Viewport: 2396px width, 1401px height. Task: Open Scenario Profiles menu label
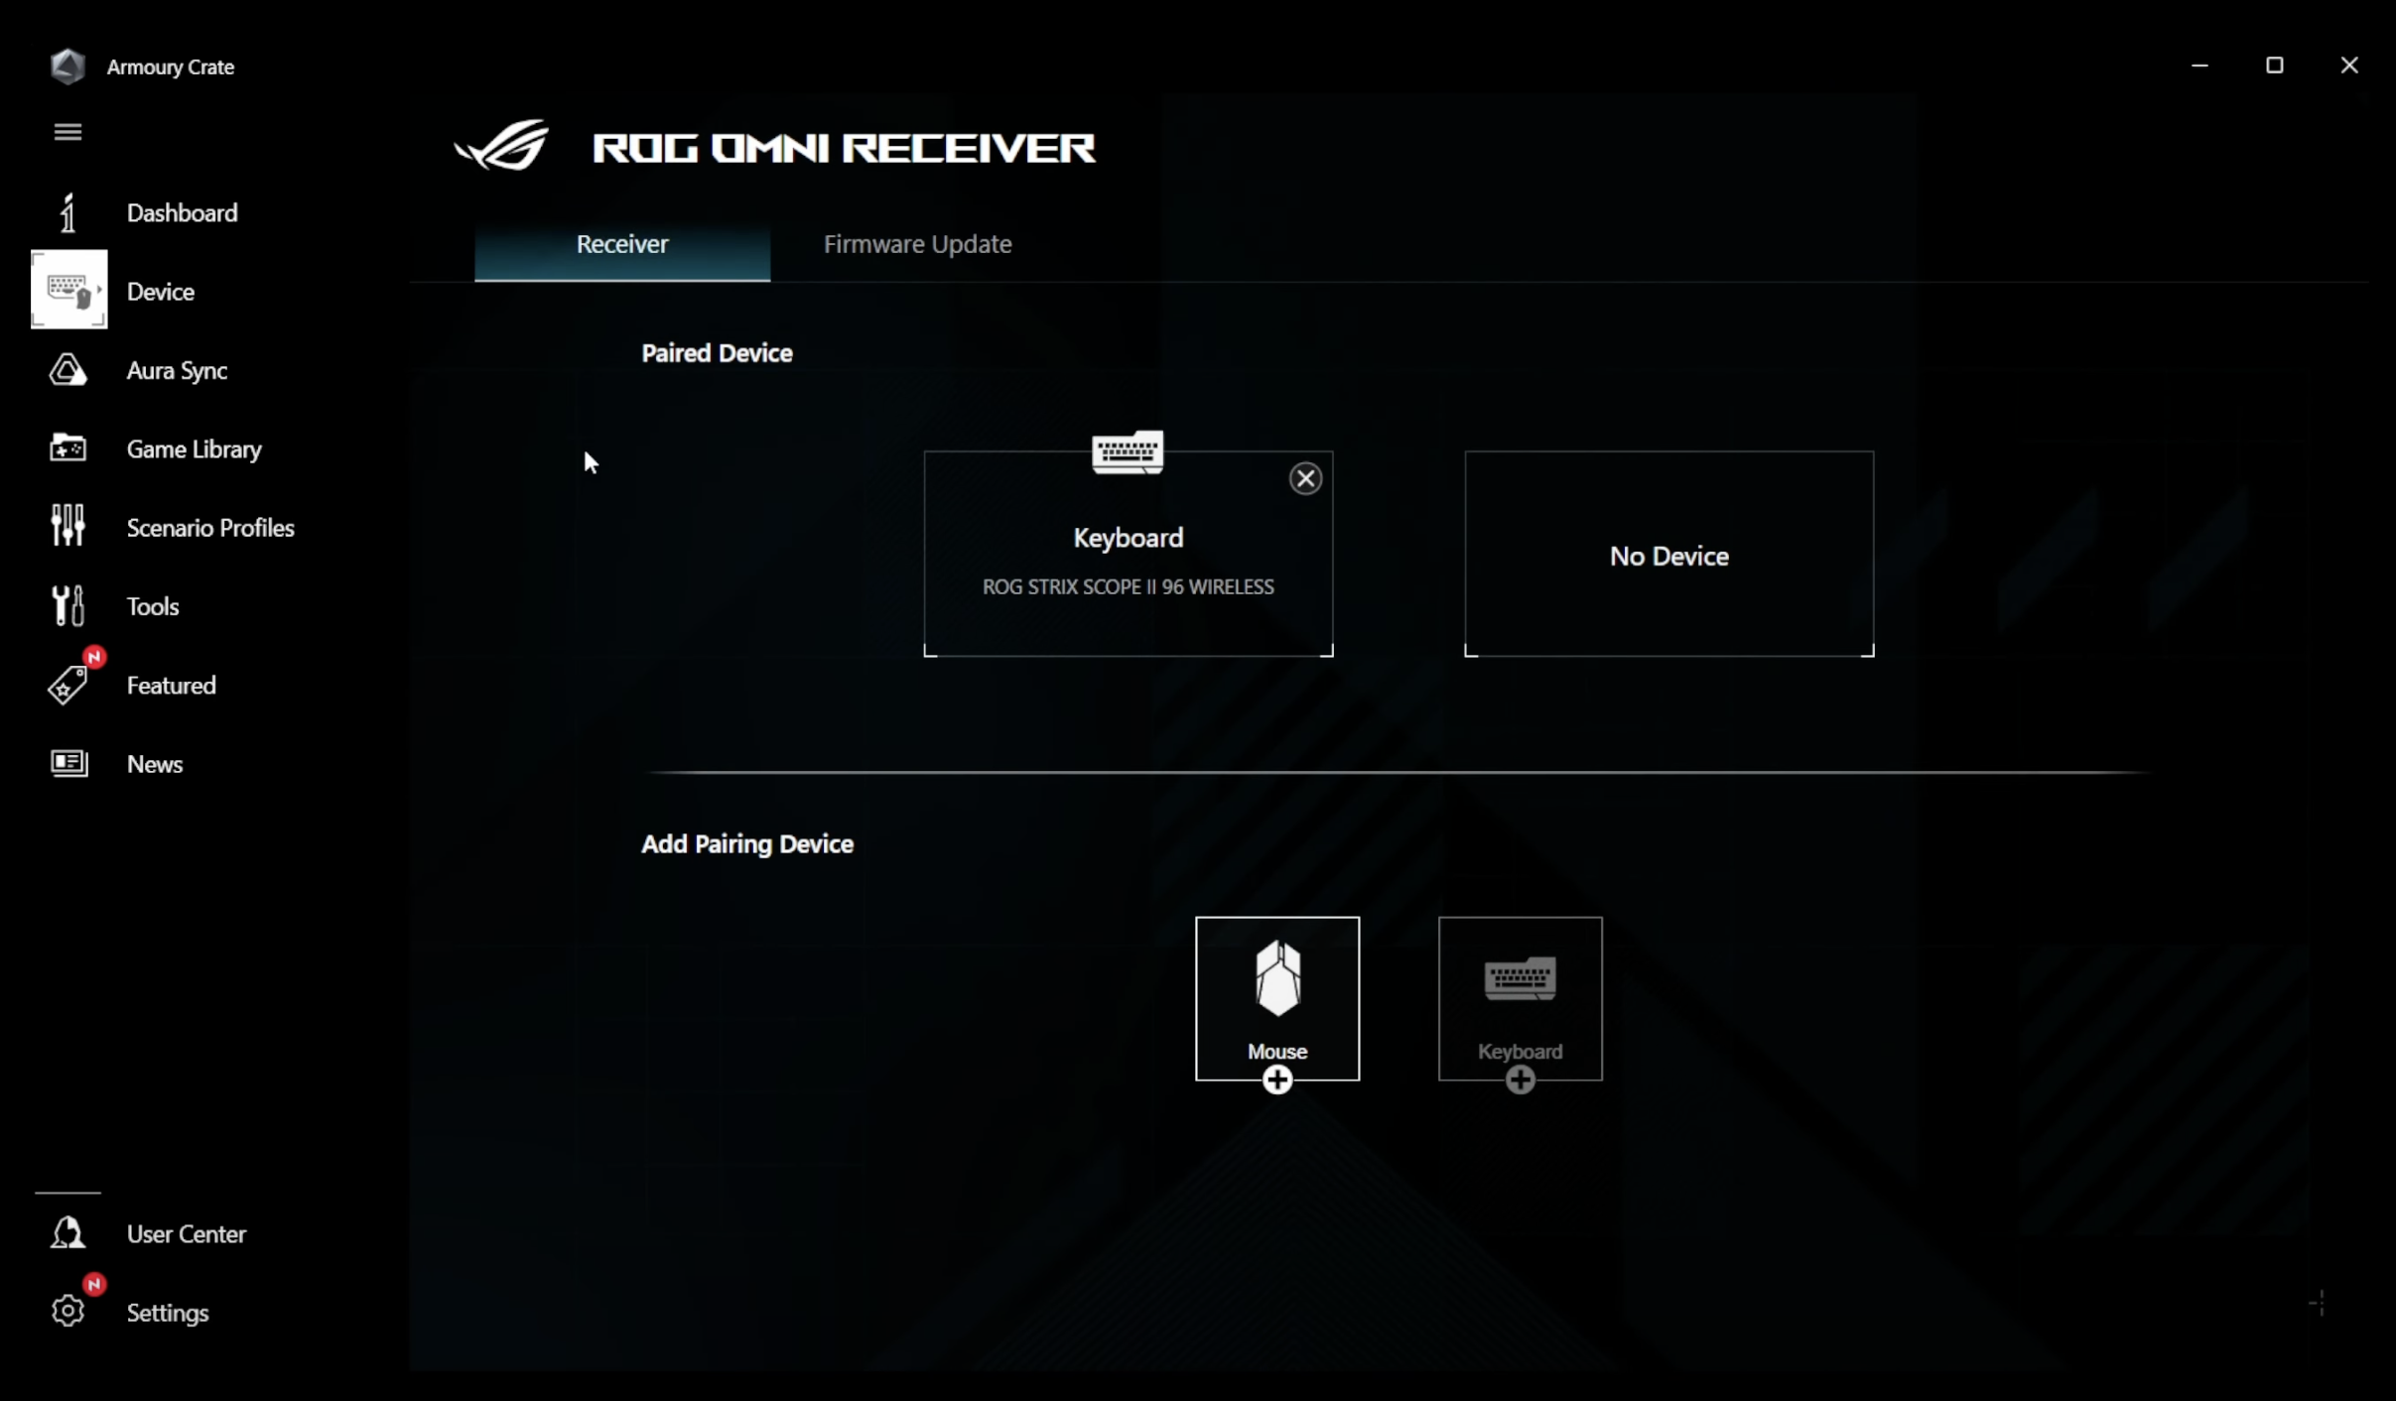(x=210, y=528)
